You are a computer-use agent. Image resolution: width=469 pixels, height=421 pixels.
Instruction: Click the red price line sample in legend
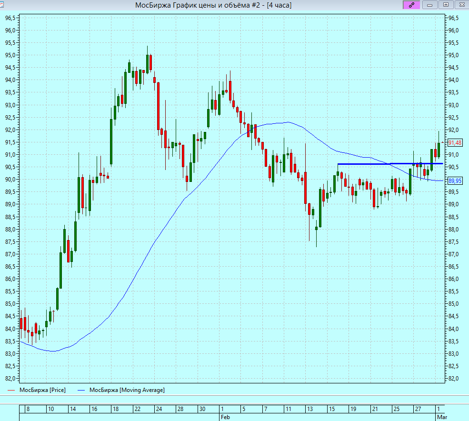pos(11,390)
